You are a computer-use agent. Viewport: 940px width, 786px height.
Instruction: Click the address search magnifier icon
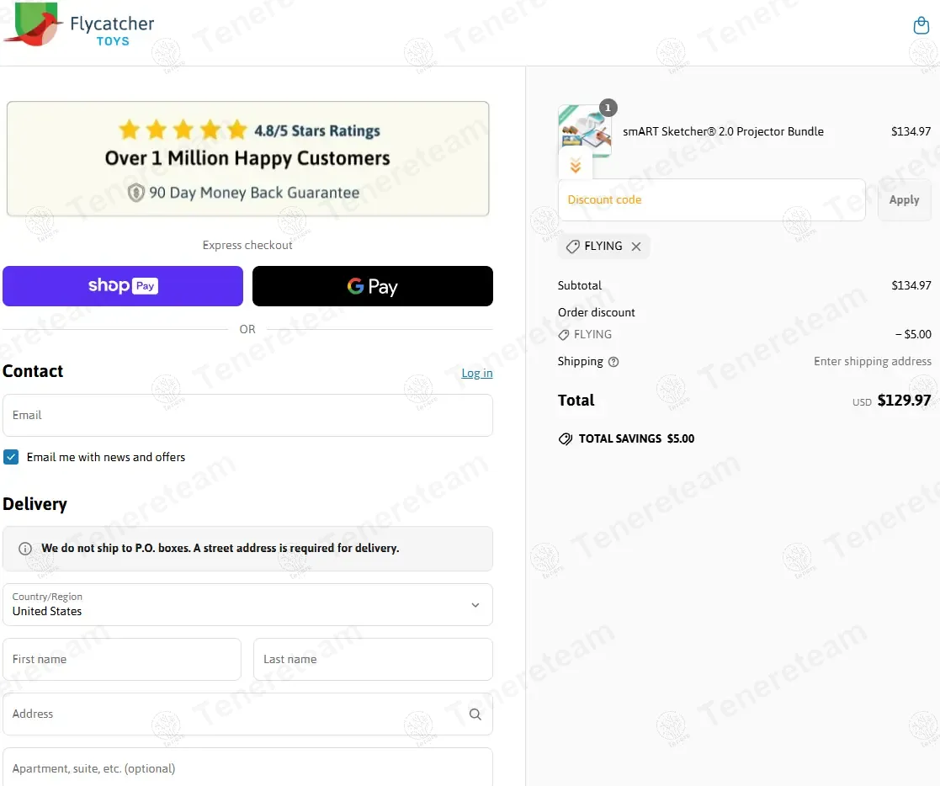(475, 714)
